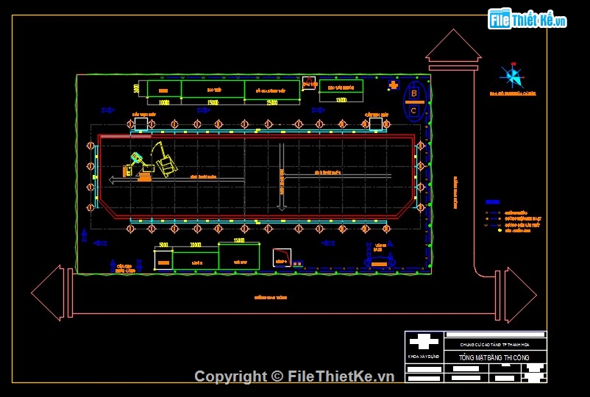
Task: Click the compass north arrow symbol
Action: pyautogui.click(x=512, y=75)
